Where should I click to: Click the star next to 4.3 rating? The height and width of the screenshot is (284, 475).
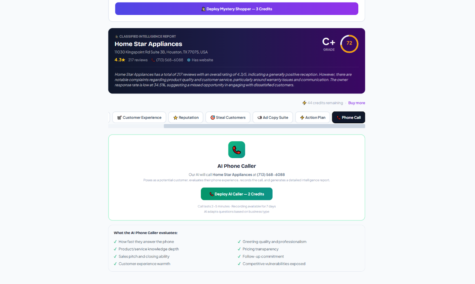(x=123, y=60)
